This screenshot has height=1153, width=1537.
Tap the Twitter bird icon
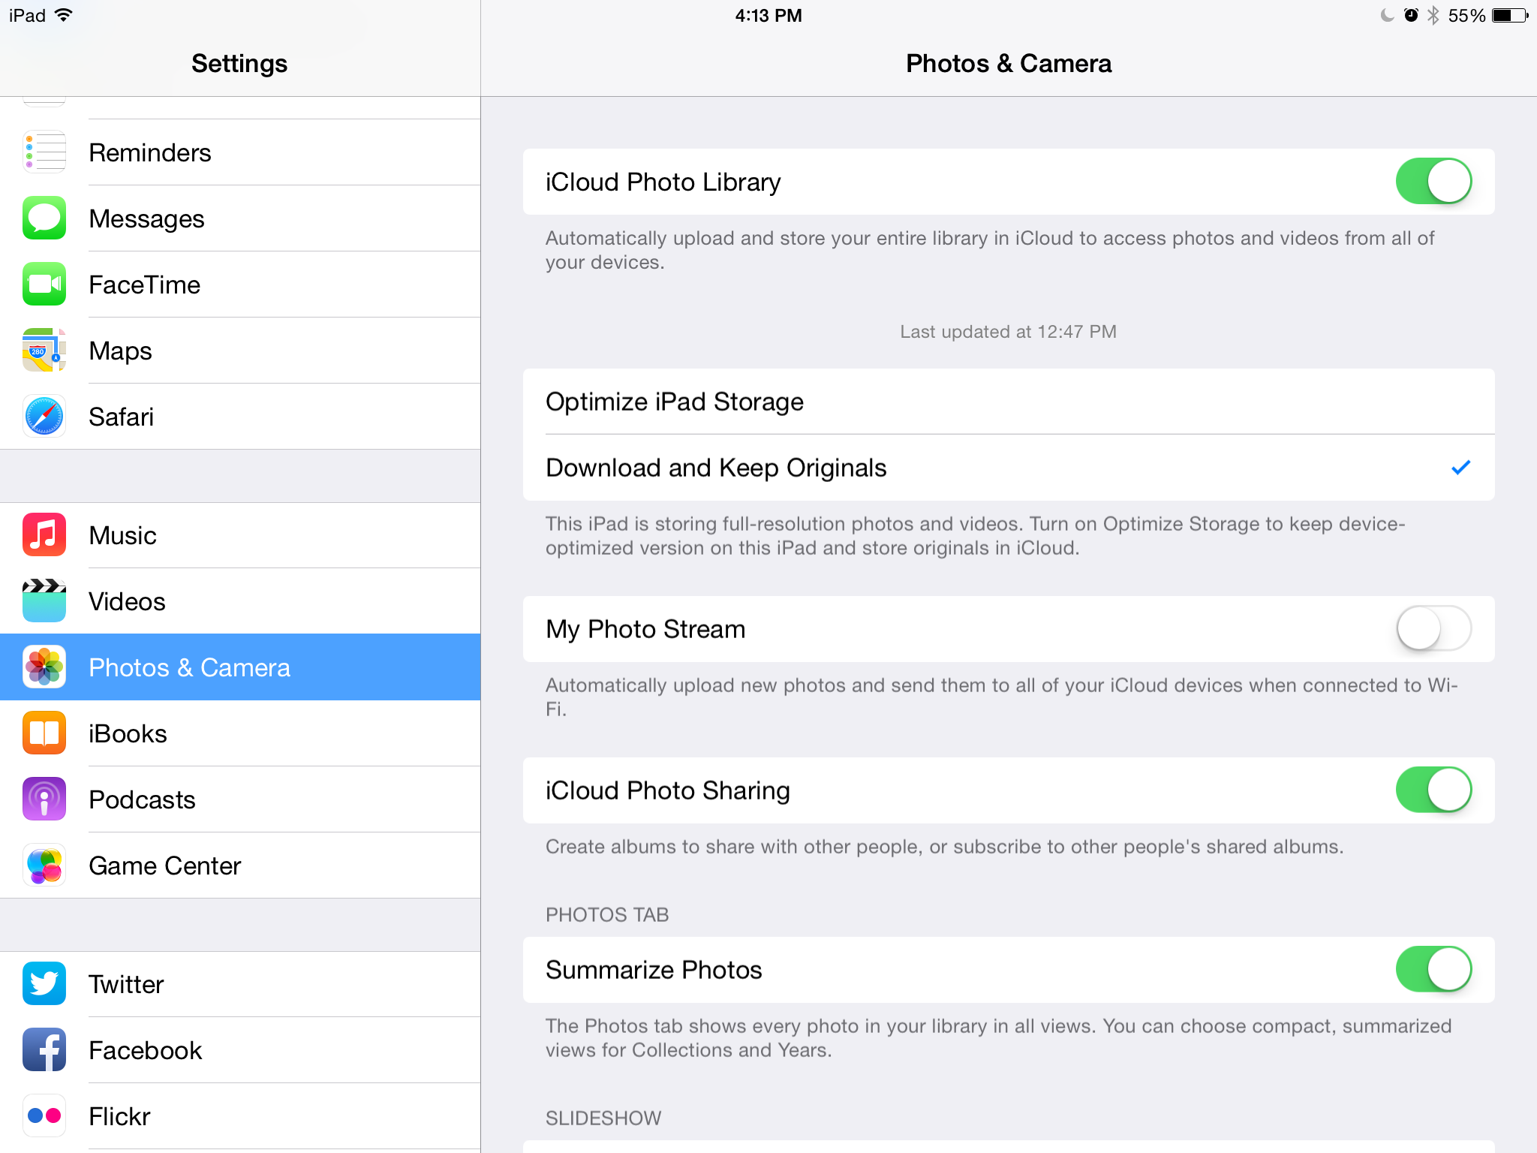point(44,984)
